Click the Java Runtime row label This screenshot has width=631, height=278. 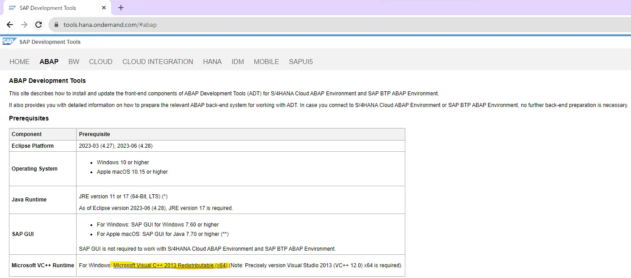tap(29, 200)
